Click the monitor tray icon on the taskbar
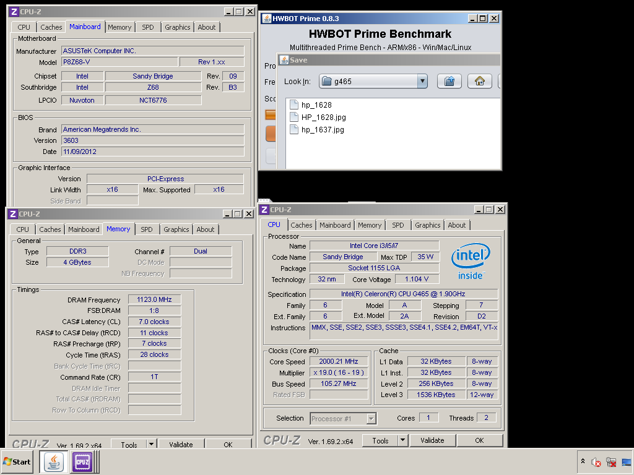 (x=627, y=462)
